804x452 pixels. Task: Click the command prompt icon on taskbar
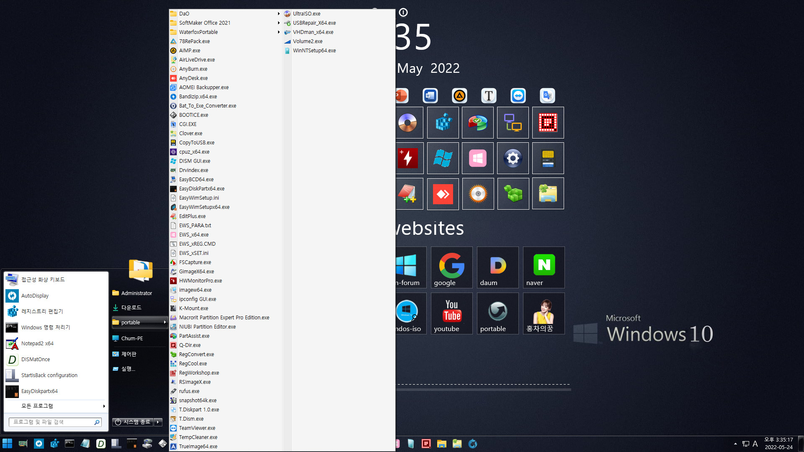(70, 444)
